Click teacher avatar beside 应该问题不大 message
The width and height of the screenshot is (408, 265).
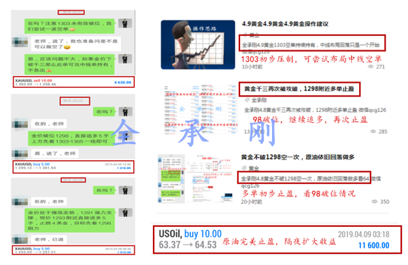pos(125,59)
